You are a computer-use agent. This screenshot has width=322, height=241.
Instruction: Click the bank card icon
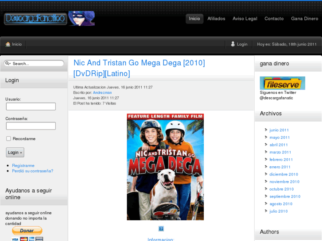click(39, 239)
